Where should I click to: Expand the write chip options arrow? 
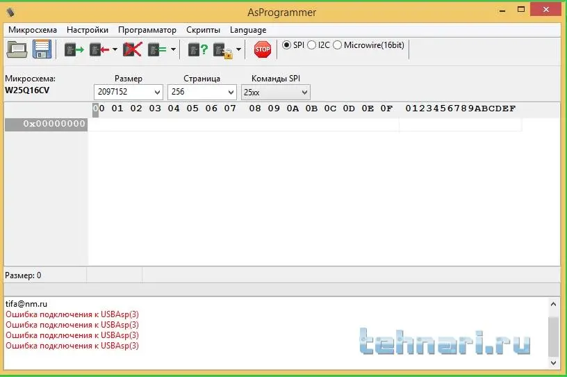pyautogui.click(x=115, y=49)
